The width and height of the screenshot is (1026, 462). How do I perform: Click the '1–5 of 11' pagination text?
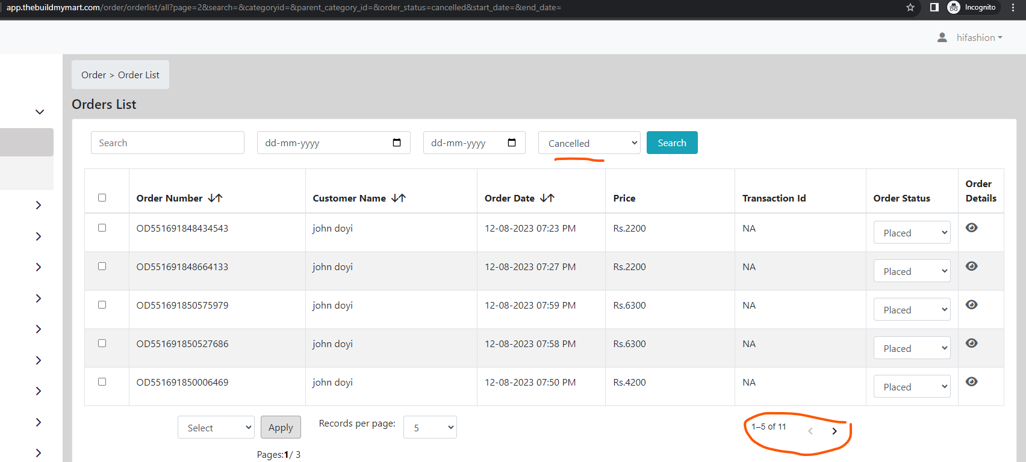768,427
